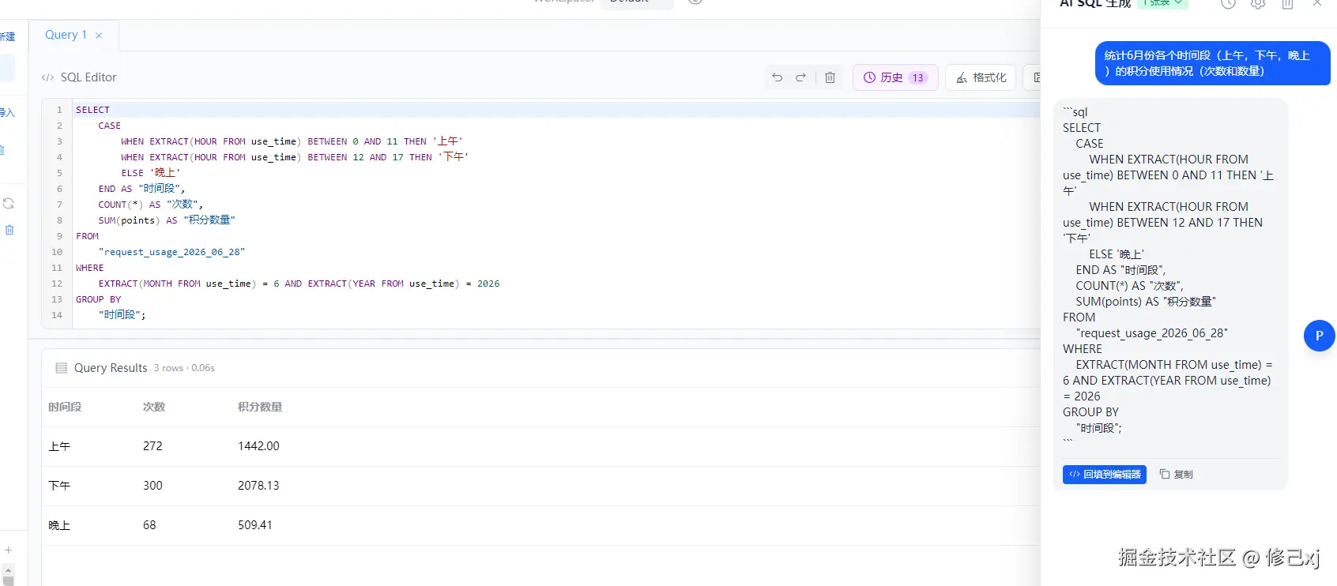Open query history (历史 13)
This screenshot has width=1337, height=586.
click(x=895, y=77)
